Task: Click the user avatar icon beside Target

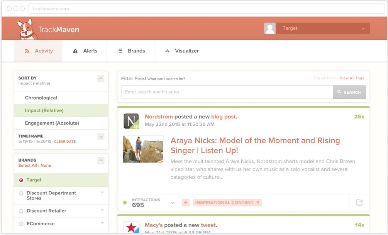Action: point(270,28)
